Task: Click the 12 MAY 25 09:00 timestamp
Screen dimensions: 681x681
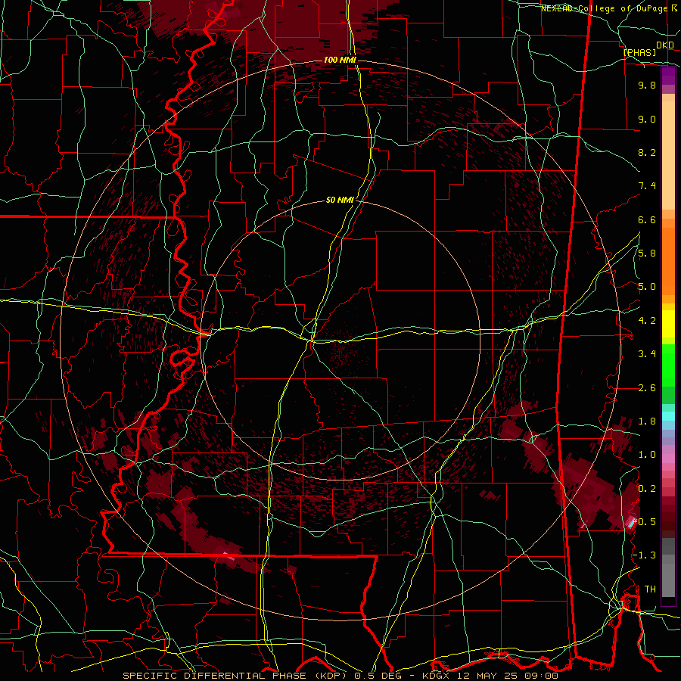Action: pos(508,676)
